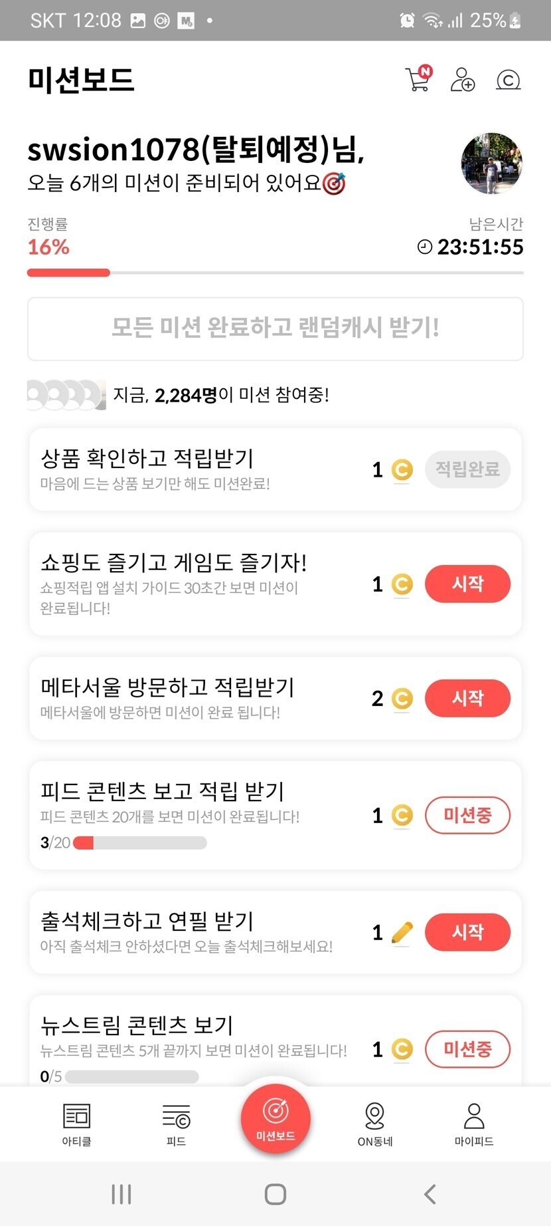Tap 미션중 for 뉴스트림 콘텐츠 mission
551x1226 pixels.
(x=467, y=1049)
